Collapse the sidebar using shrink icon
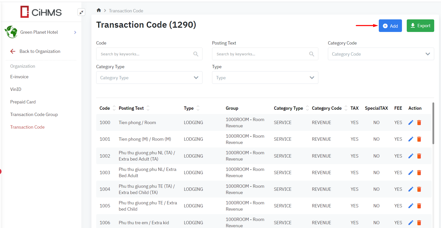 (x=81, y=12)
